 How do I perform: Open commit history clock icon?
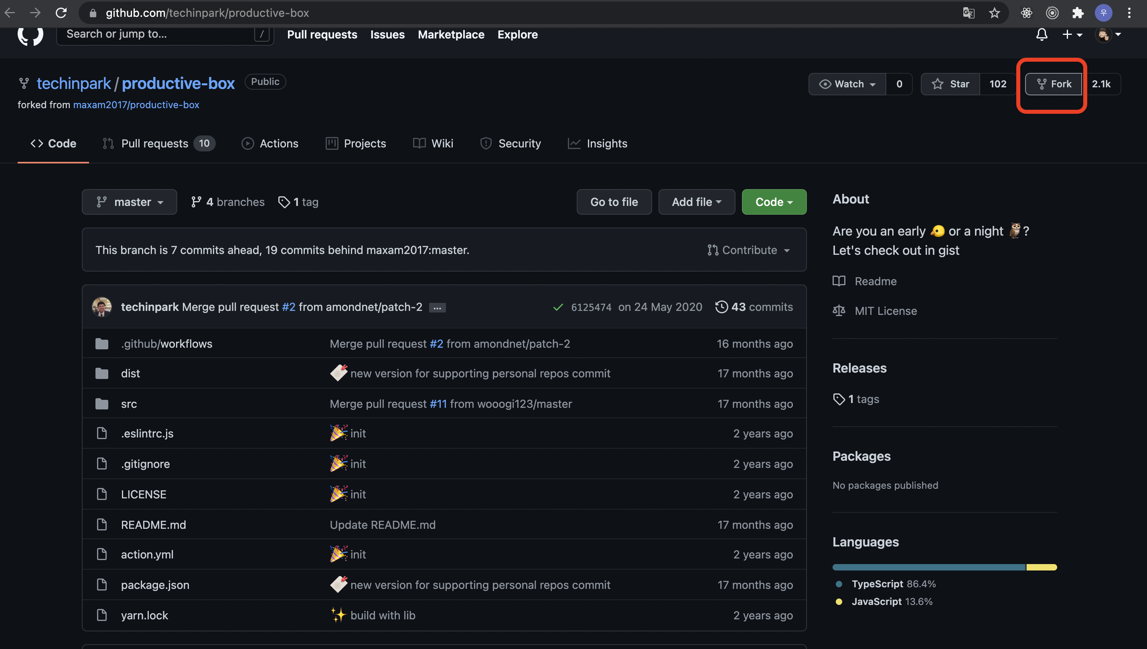pyautogui.click(x=721, y=306)
